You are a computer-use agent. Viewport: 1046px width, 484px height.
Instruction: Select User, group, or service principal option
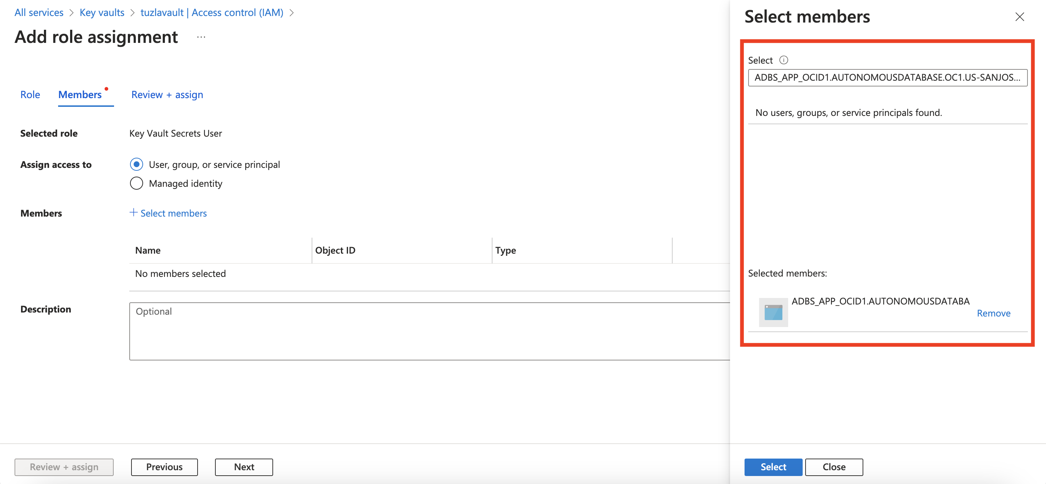pyautogui.click(x=137, y=164)
